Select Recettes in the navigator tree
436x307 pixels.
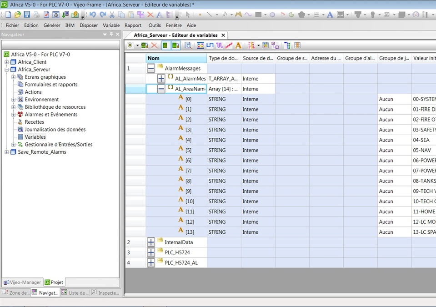click(34, 122)
